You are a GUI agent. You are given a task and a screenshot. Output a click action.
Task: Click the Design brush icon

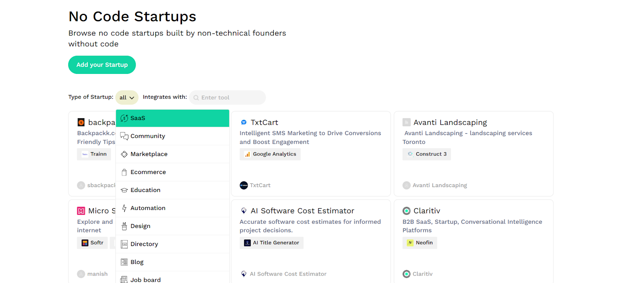pyautogui.click(x=124, y=226)
